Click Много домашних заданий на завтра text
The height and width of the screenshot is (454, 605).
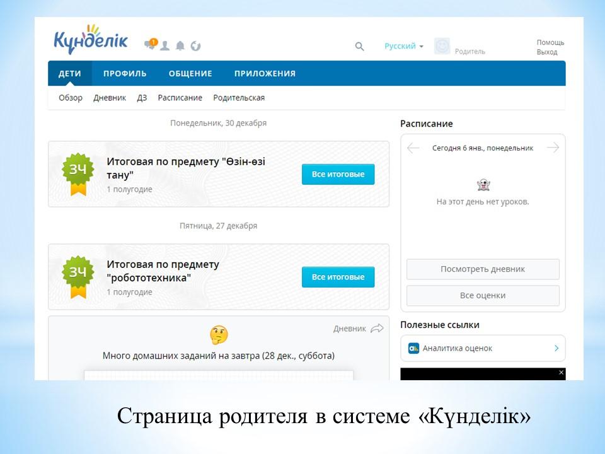click(x=219, y=356)
